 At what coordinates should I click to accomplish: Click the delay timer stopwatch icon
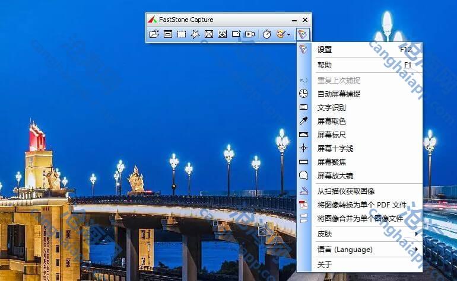267,34
